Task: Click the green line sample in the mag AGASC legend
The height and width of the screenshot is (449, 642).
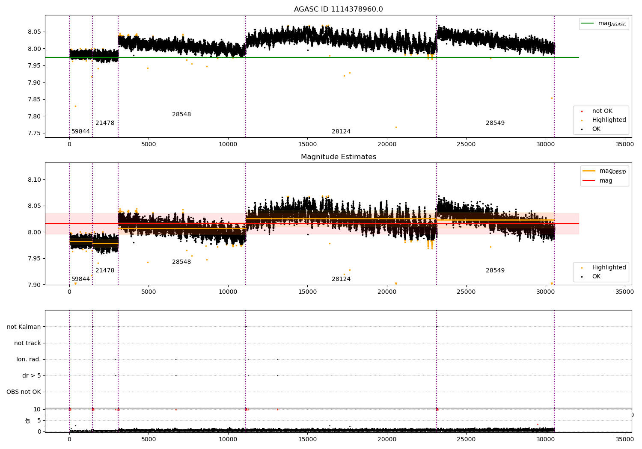Action: [x=588, y=24]
